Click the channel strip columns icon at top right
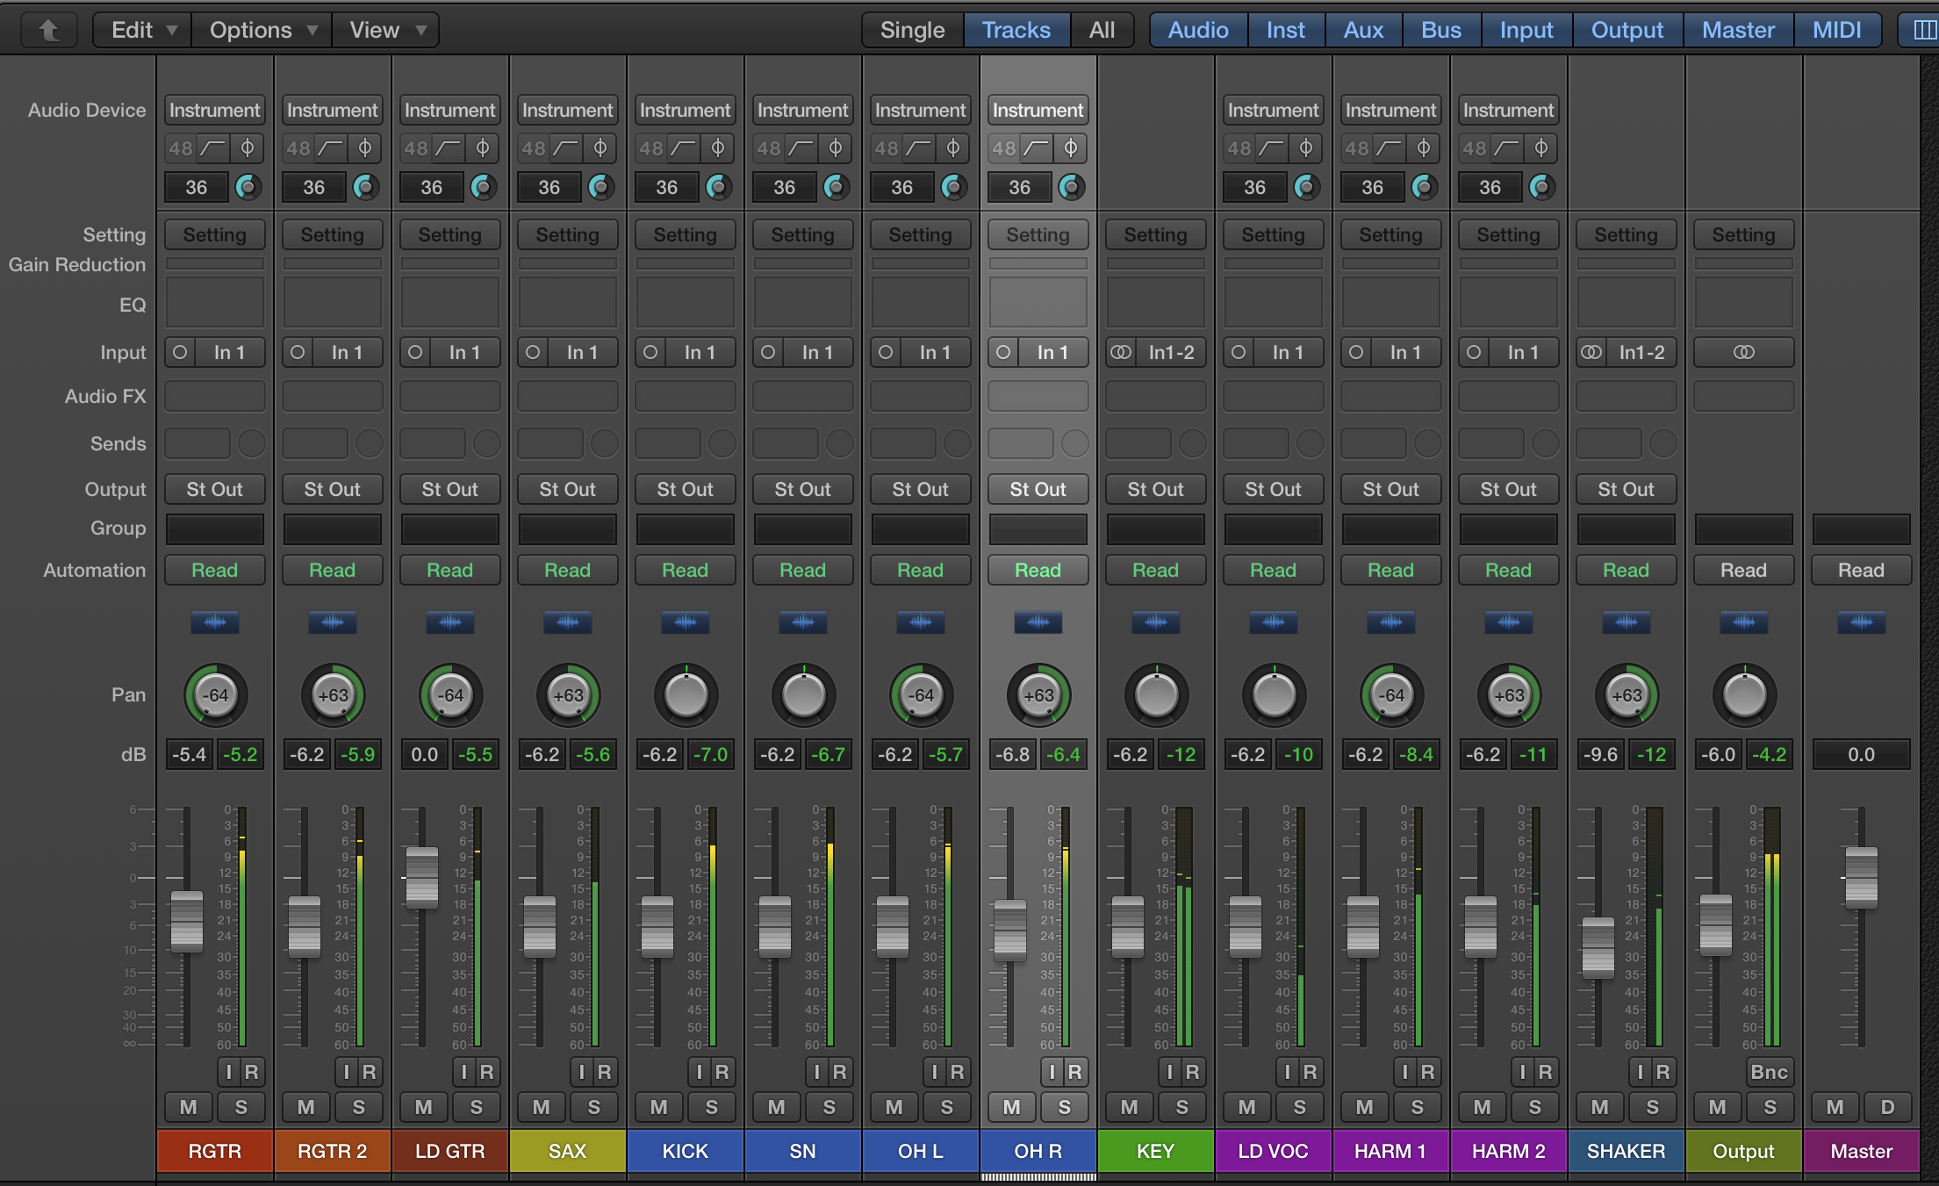 [1924, 31]
